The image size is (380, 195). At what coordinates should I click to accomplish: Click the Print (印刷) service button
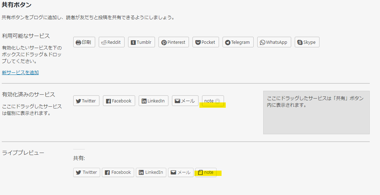pos(84,42)
